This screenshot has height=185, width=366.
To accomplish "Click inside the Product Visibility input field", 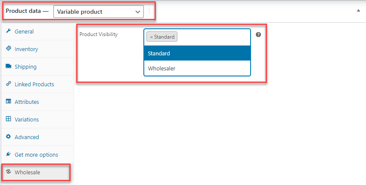I will pos(213,37).
